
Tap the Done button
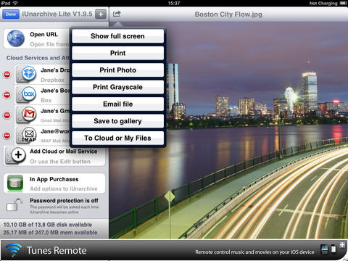[x=11, y=14]
